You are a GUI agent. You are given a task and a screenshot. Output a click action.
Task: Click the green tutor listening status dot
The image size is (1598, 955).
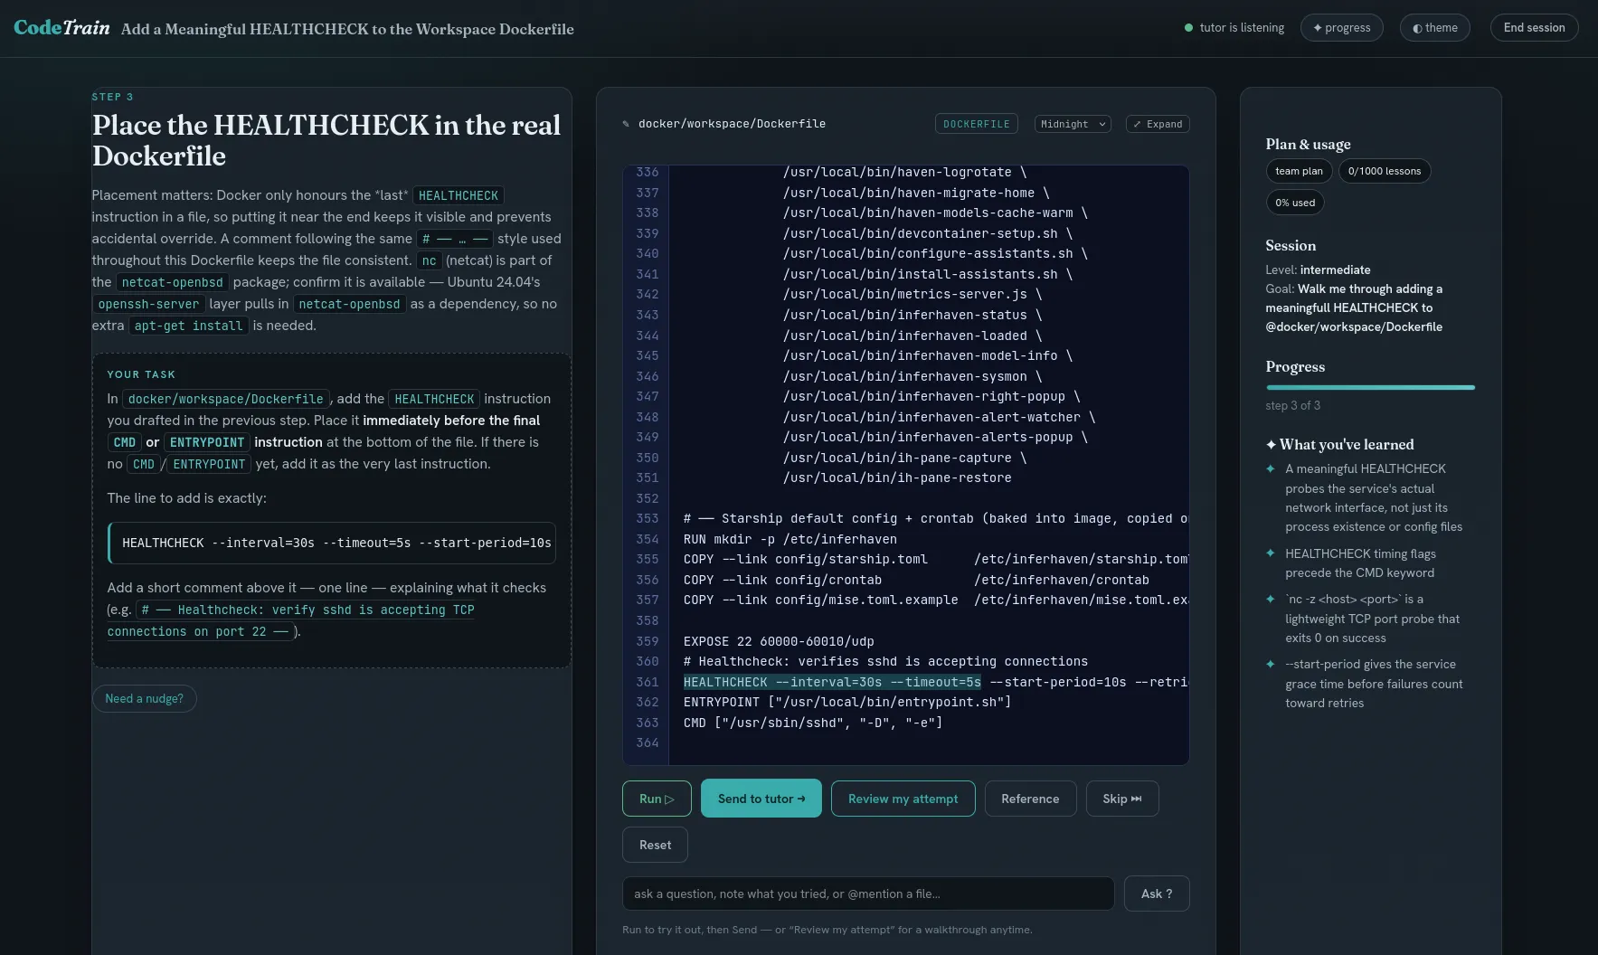pos(1188,28)
